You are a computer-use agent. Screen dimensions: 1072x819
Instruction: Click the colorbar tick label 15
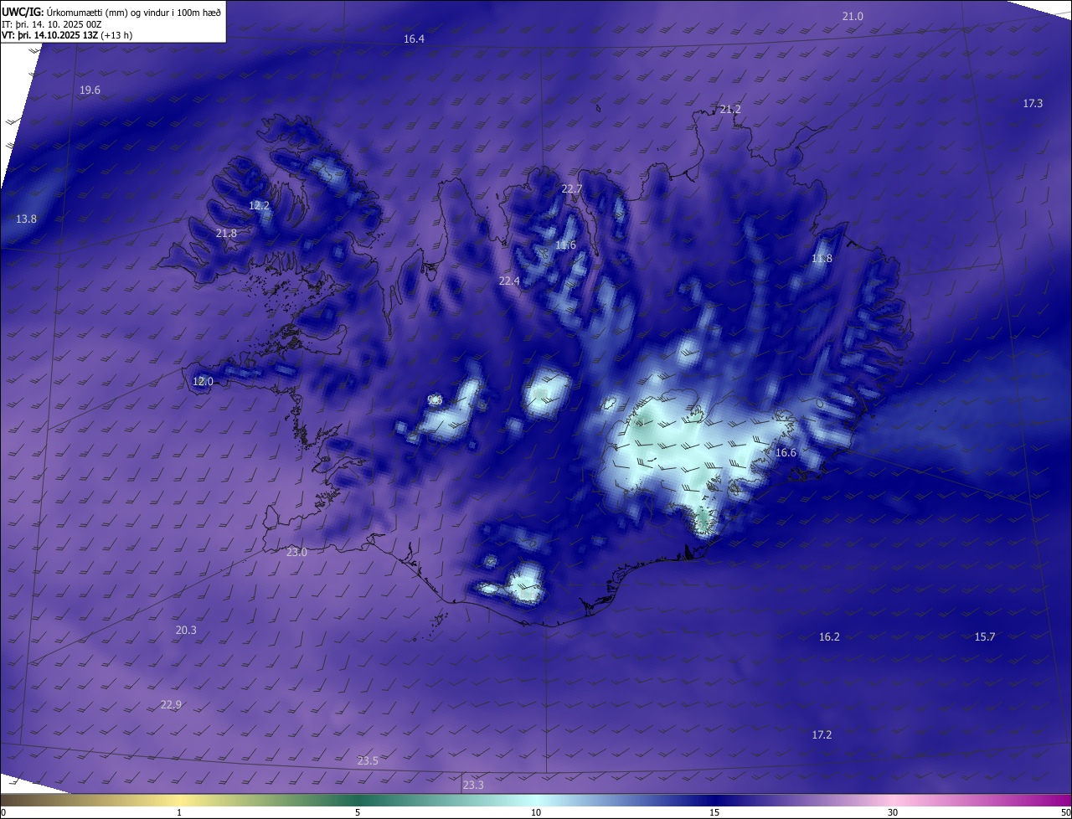(714, 813)
